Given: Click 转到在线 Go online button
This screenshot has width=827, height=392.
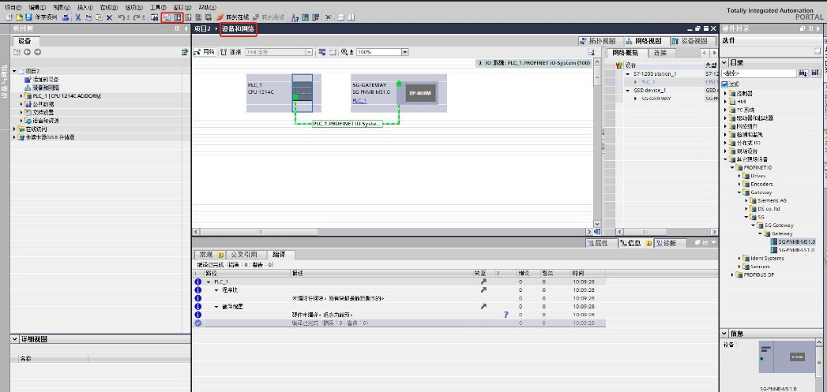Looking at the screenshot, I should [233, 17].
